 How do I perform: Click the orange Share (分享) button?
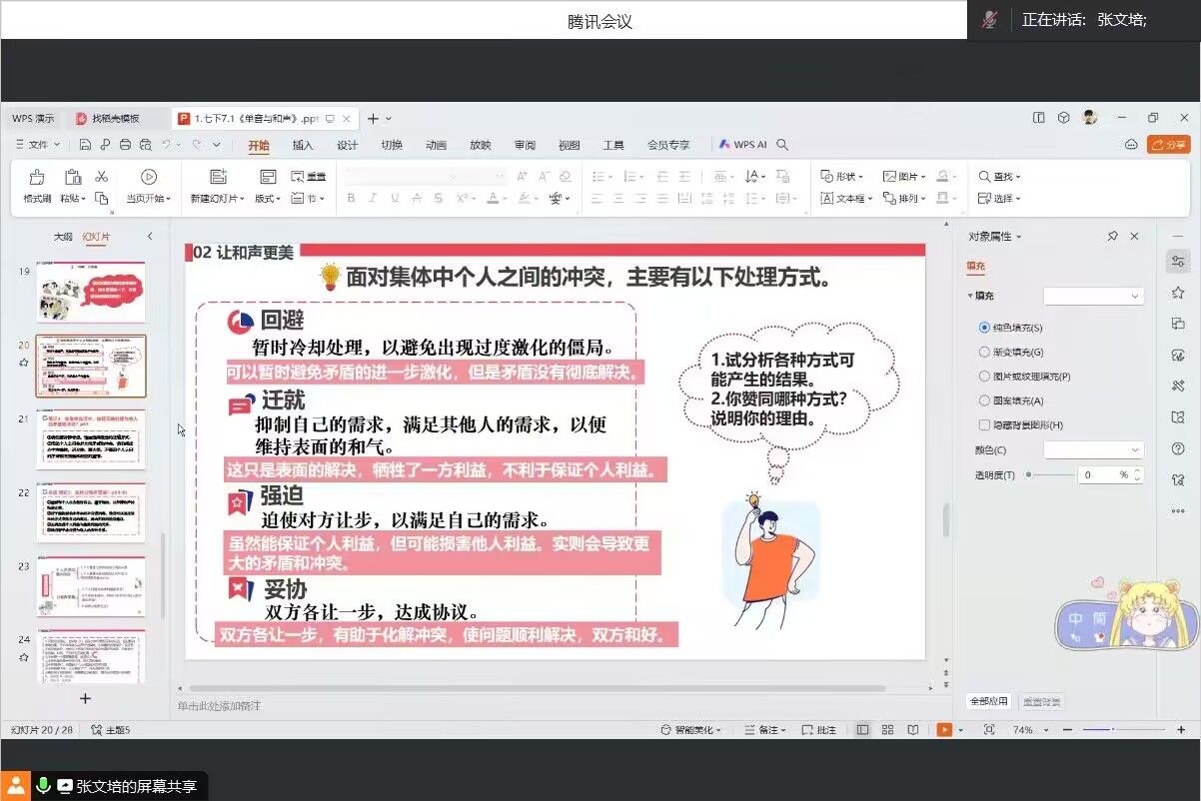(x=1168, y=145)
